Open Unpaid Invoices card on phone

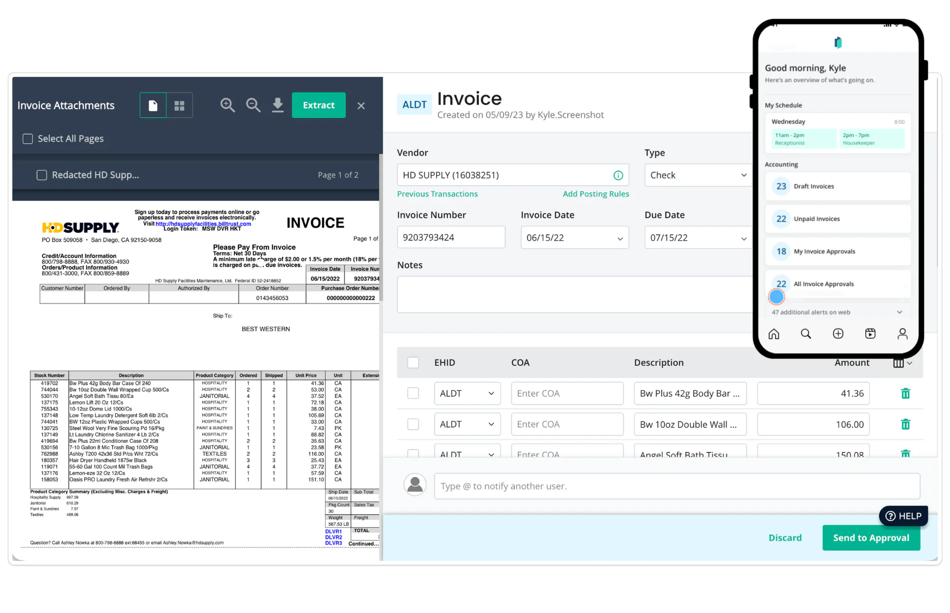(838, 219)
